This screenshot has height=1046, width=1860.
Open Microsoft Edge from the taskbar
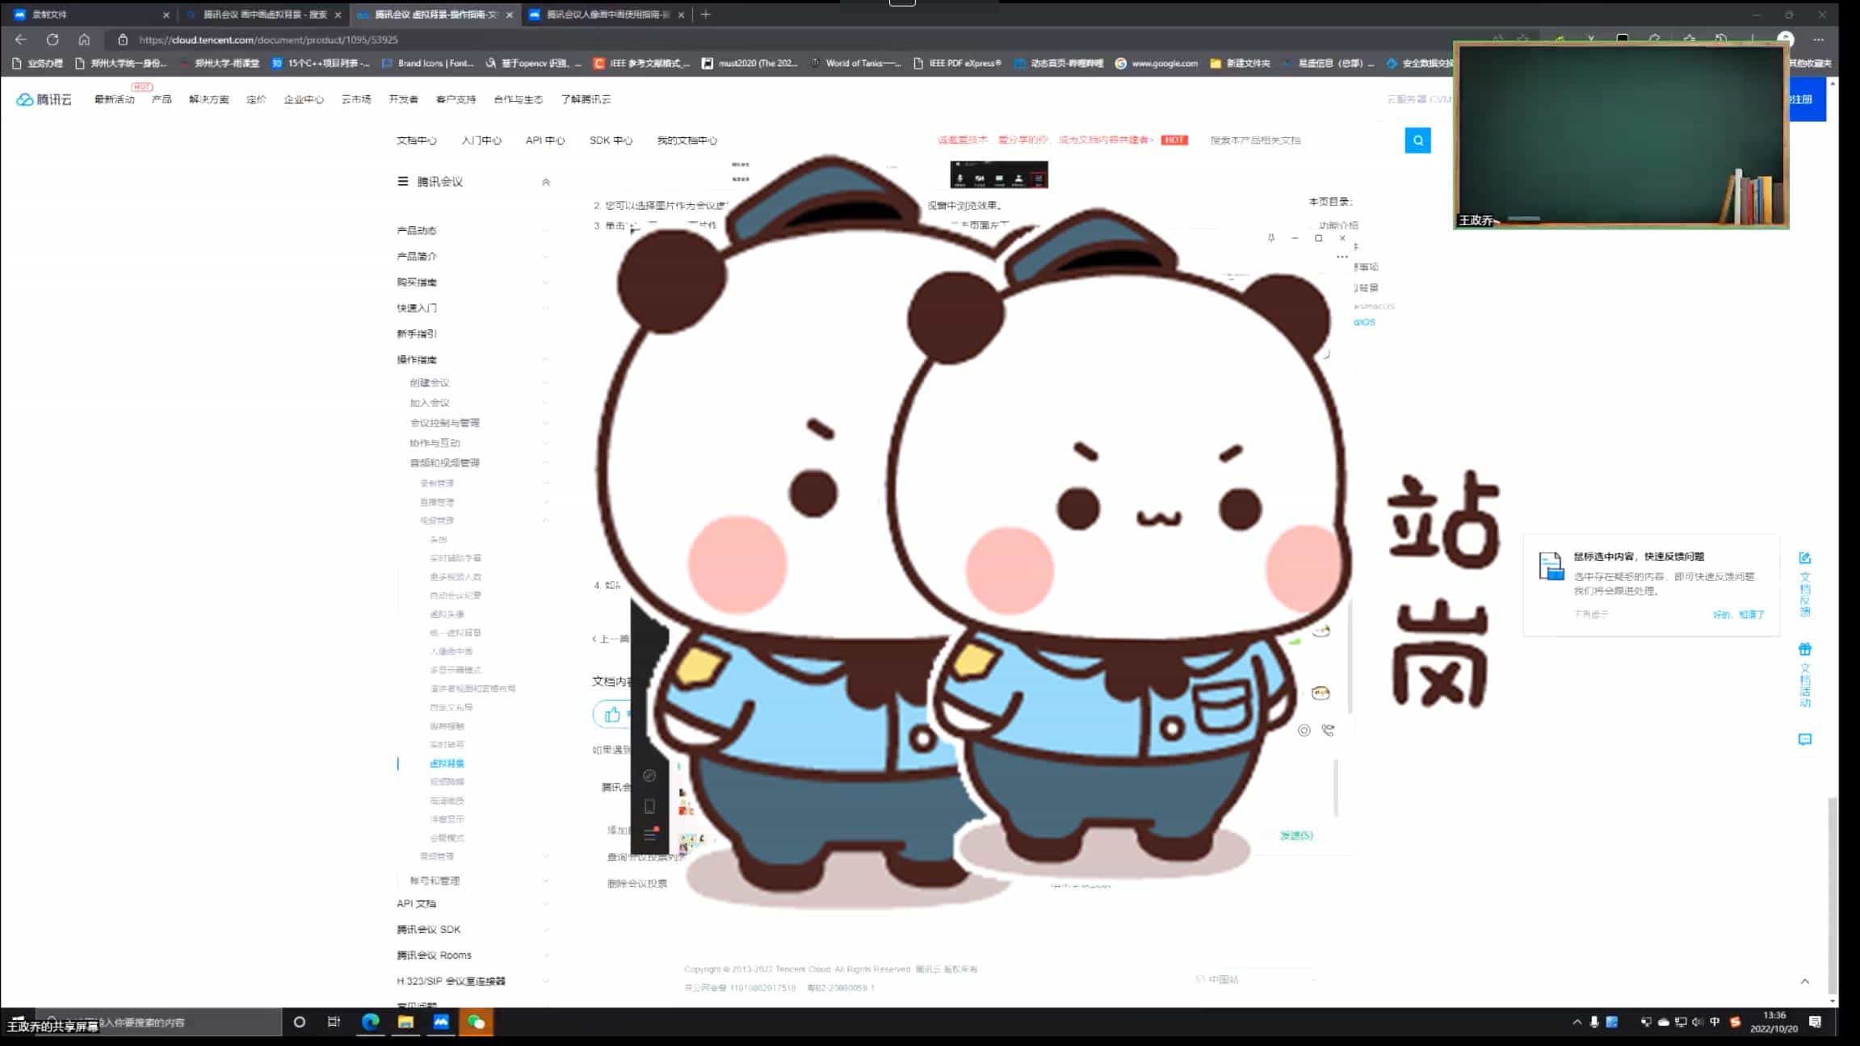pos(371,1022)
